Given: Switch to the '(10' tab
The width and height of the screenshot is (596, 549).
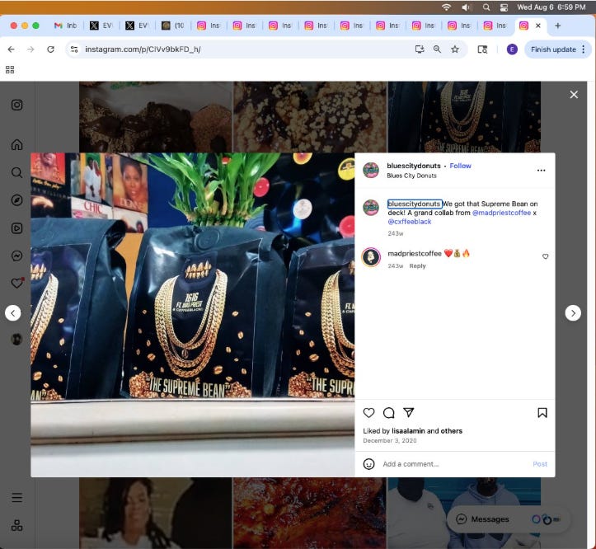Looking at the screenshot, I should [x=173, y=26].
